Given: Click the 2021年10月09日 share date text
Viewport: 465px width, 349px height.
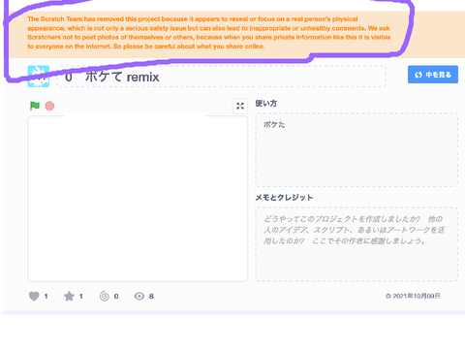Looking at the screenshot, I should click(416, 296).
